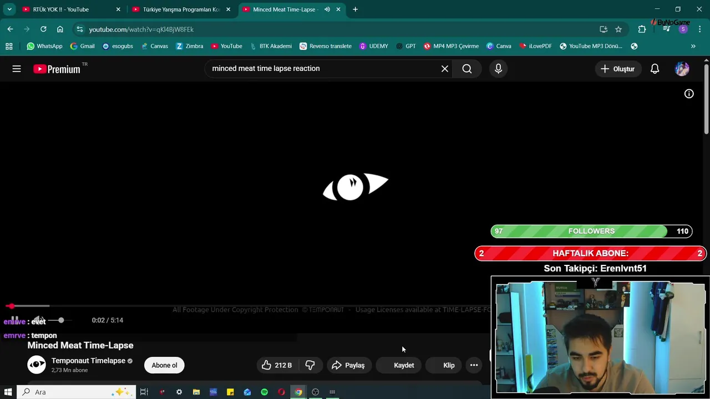The height and width of the screenshot is (399, 710).
Task: Open File Explorer from the taskbar
Action: click(x=196, y=392)
